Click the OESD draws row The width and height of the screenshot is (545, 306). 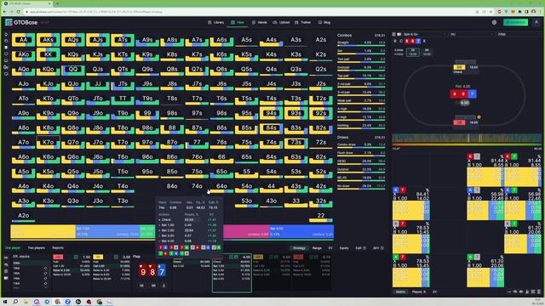(361, 161)
